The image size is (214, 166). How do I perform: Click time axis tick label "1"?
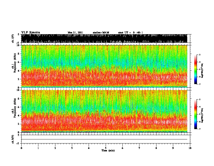coord(38,148)
